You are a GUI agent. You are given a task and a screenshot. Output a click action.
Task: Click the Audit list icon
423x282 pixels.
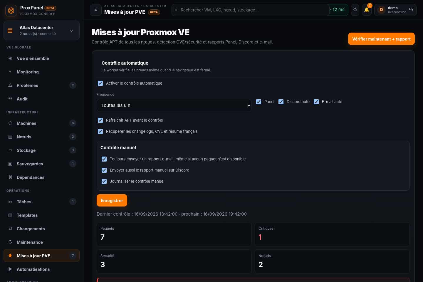10,99
